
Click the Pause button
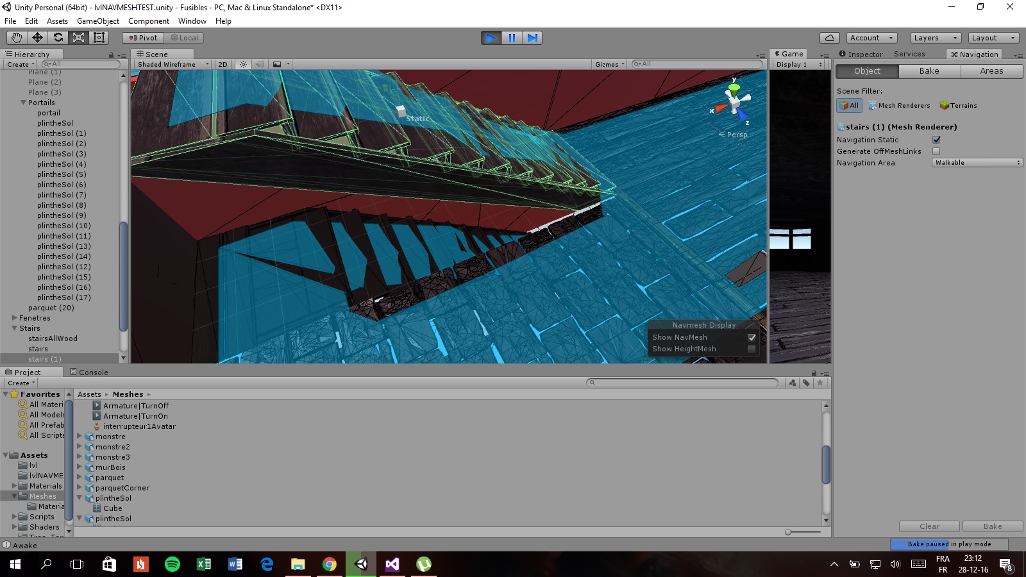(512, 38)
